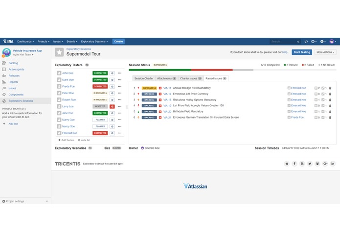Open the user profile avatar menu
Screen dimensions: 340x242
coord(333,42)
